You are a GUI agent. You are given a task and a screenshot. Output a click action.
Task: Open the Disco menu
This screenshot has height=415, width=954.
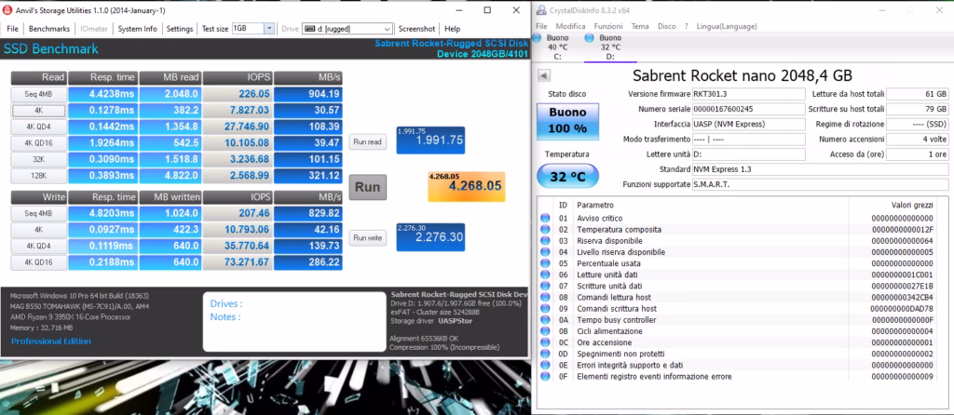click(x=667, y=26)
